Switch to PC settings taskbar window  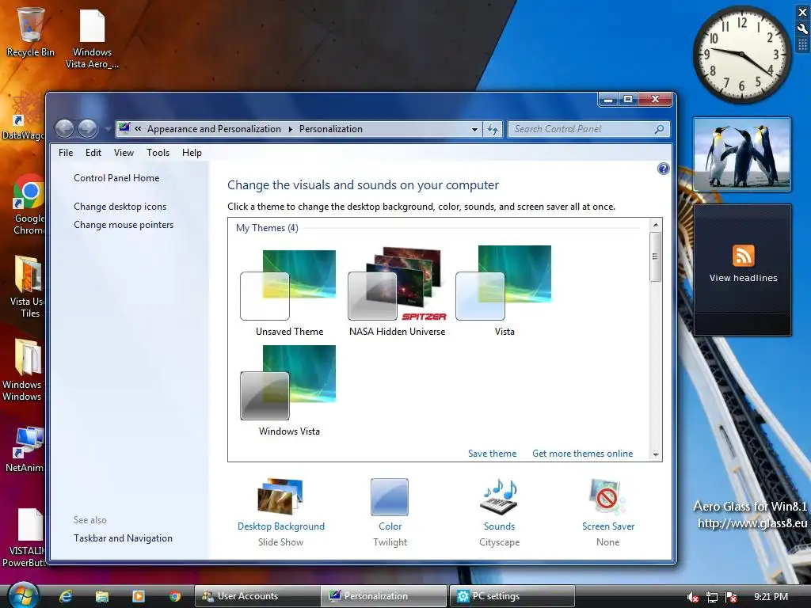click(x=512, y=596)
